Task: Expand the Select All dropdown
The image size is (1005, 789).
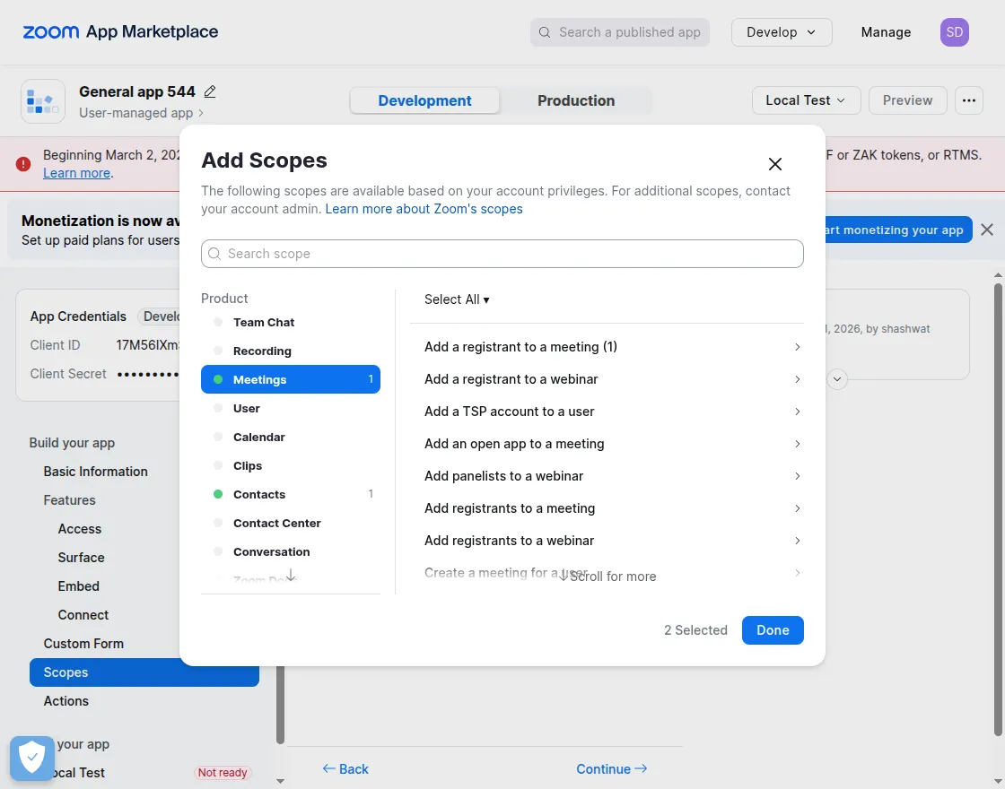Action: pyautogui.click(x=457, y=299)
